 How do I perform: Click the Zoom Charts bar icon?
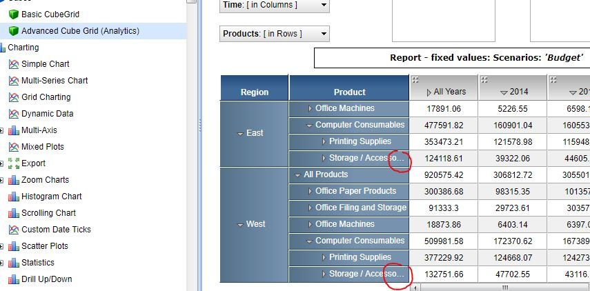(x=14, y=180)
